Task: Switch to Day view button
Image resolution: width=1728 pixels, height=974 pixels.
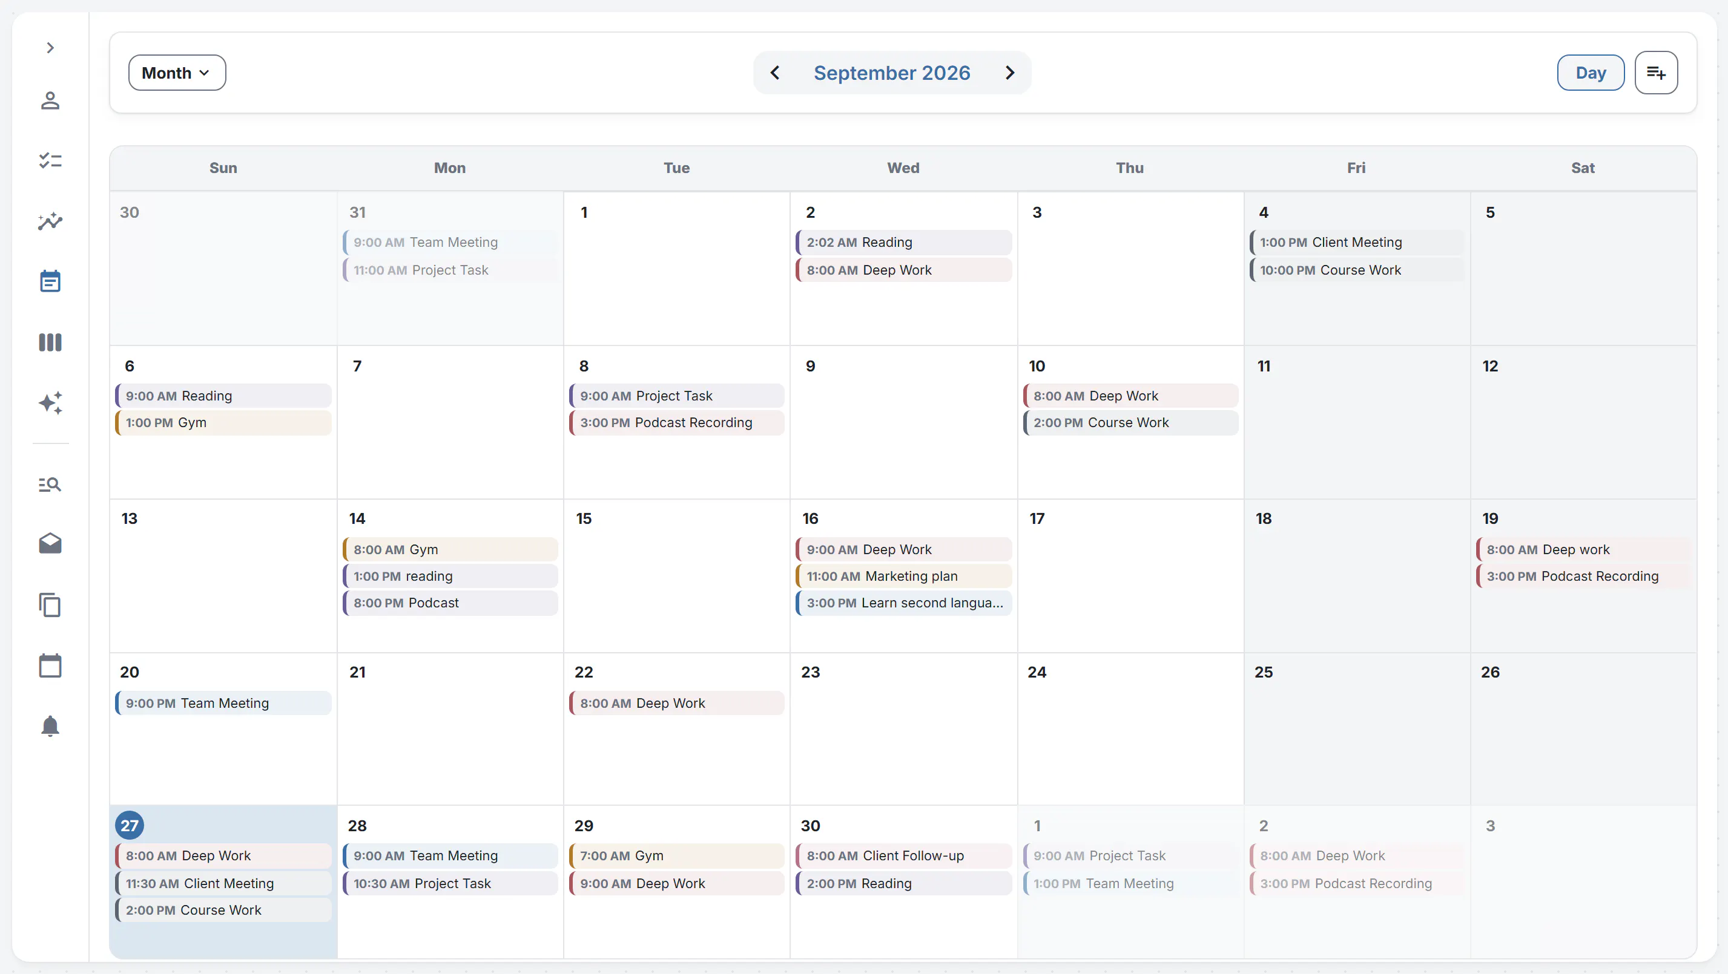Action: click(1591, 73)
